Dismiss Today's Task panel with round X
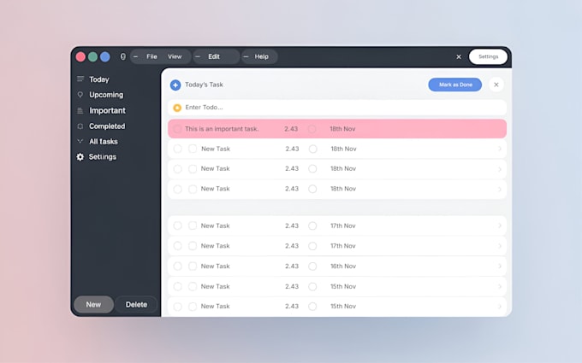The image size is (582, 363). click(496, 85)
